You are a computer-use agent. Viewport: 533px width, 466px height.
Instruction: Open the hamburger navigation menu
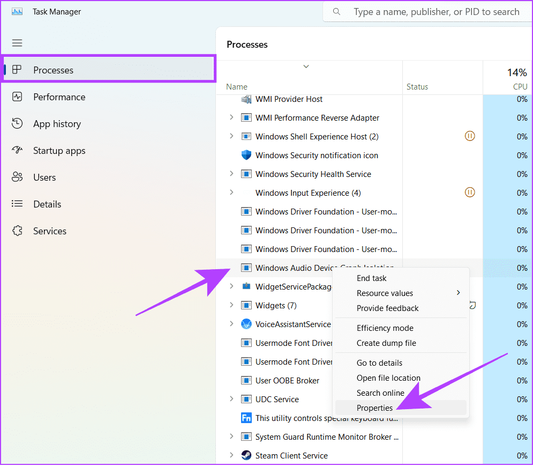[17, 43]
